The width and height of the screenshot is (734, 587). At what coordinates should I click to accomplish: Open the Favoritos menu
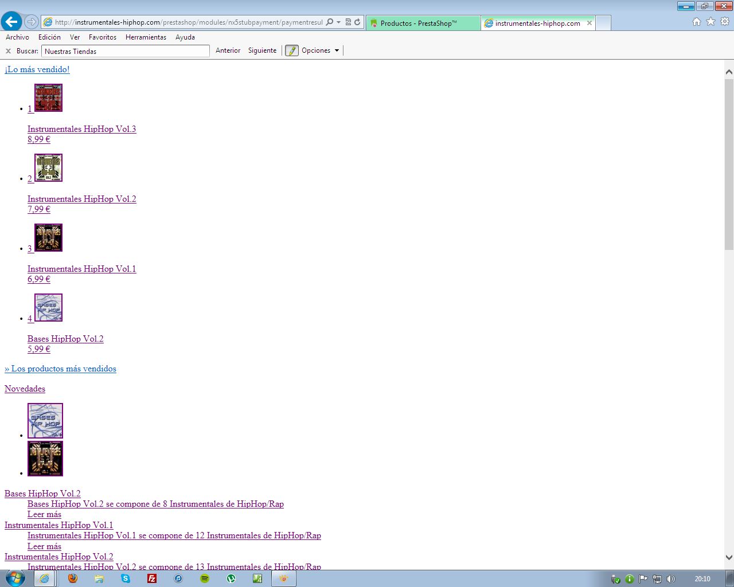pos(103,37)
